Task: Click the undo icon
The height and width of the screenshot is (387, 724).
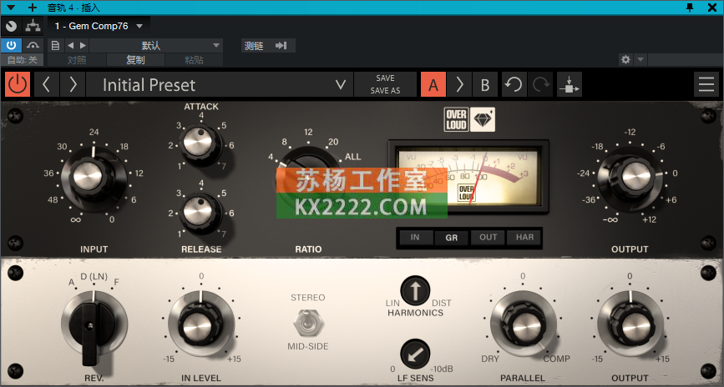Action: [514, 85]
